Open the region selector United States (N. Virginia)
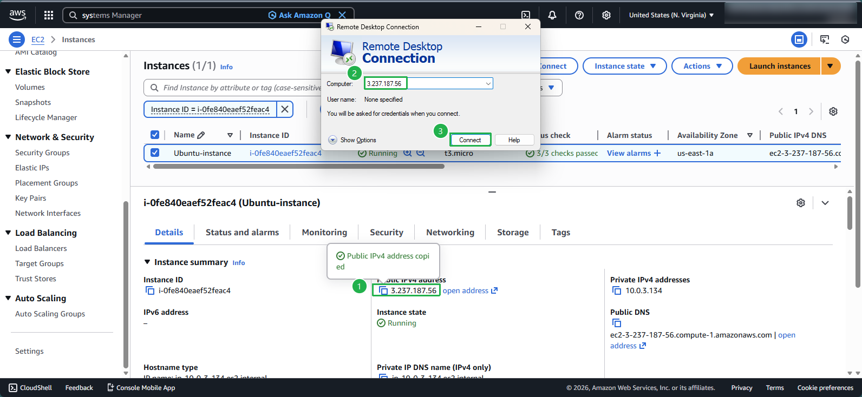The image size is (862, 397). coord(671,15)
